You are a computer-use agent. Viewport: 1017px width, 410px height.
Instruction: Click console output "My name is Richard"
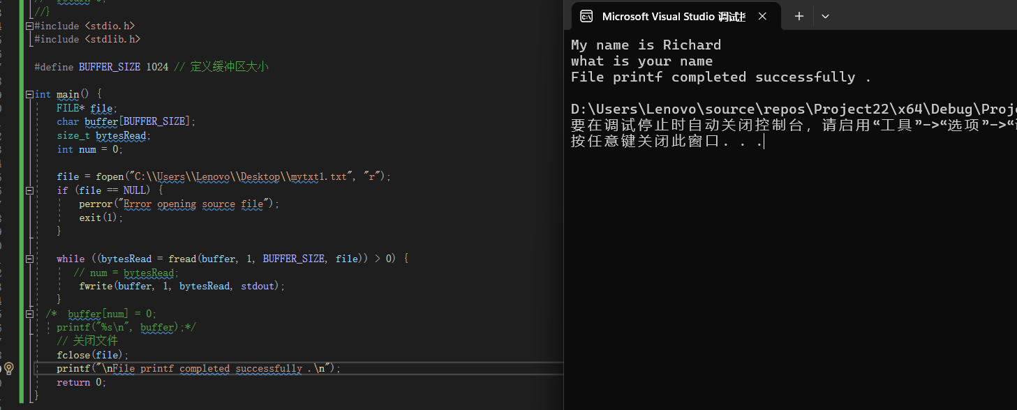(646, 45)
